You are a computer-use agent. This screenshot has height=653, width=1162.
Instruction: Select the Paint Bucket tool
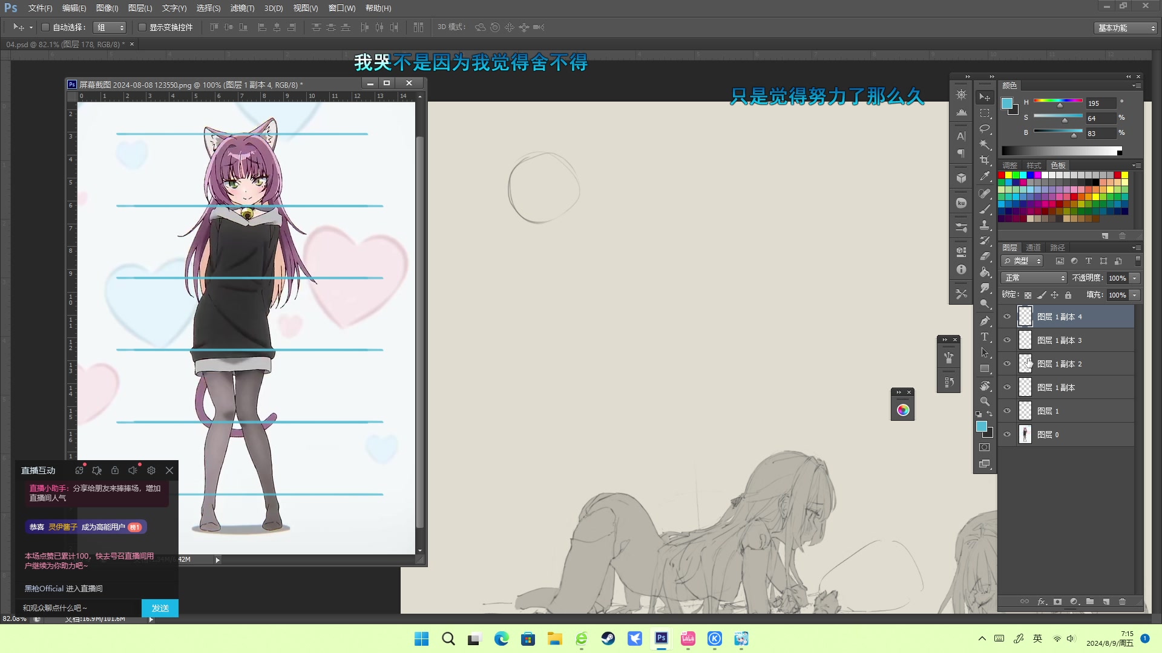tap(985, 272)
